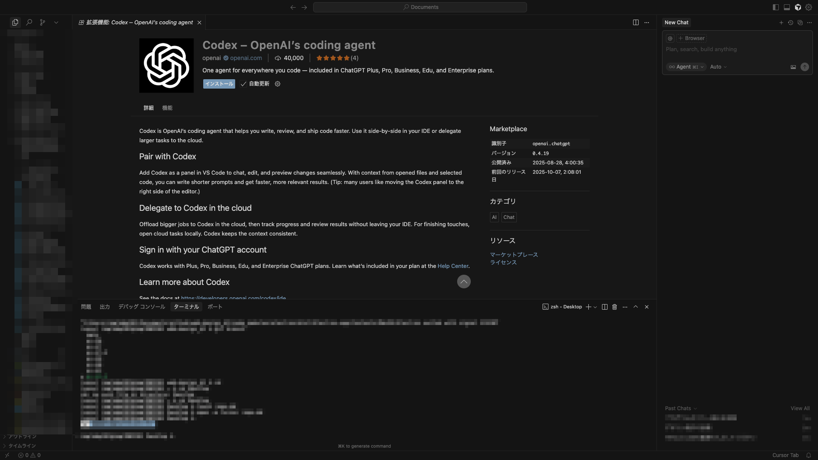Open the Search magnifier in sidebar
The width and height of the screenshot is (818, 460).
pos(29,22)
